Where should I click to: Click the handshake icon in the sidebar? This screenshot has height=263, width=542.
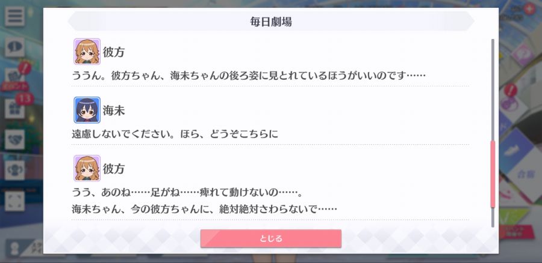(x=14, y=139)
